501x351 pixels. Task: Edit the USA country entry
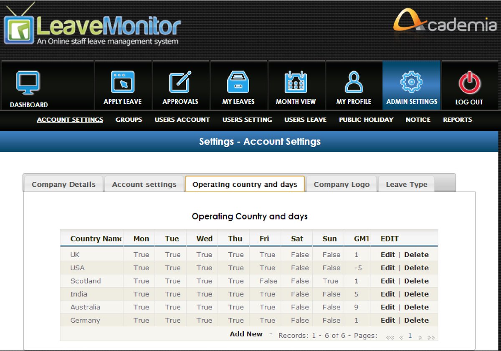point(387,268)
